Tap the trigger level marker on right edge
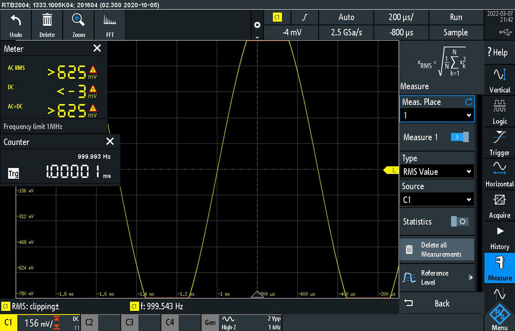 [391, 170]
